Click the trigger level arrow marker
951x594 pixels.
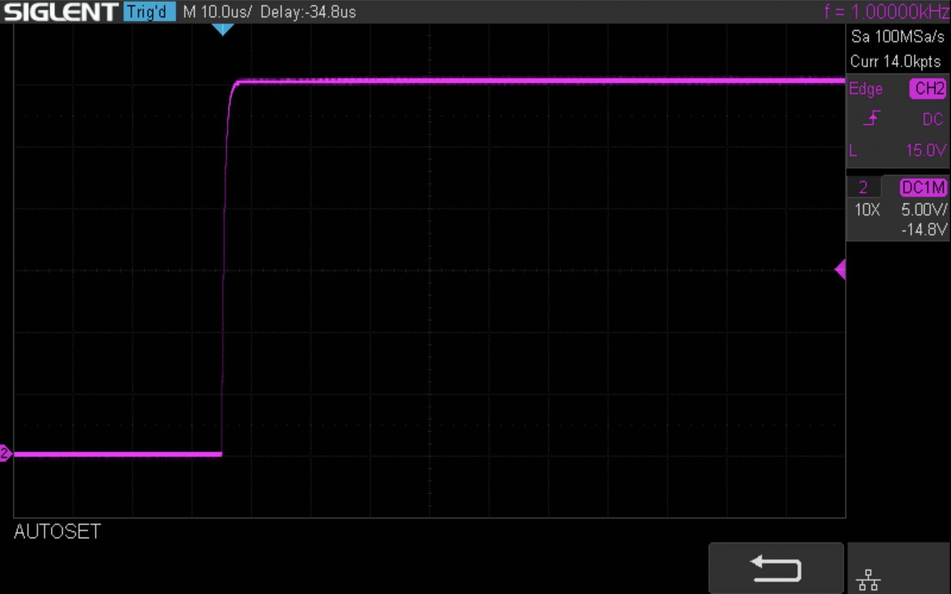coord(840,269)
